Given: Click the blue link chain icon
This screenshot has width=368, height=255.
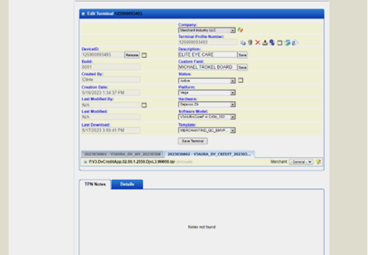Looking at the screenshot, I should 272,42.
